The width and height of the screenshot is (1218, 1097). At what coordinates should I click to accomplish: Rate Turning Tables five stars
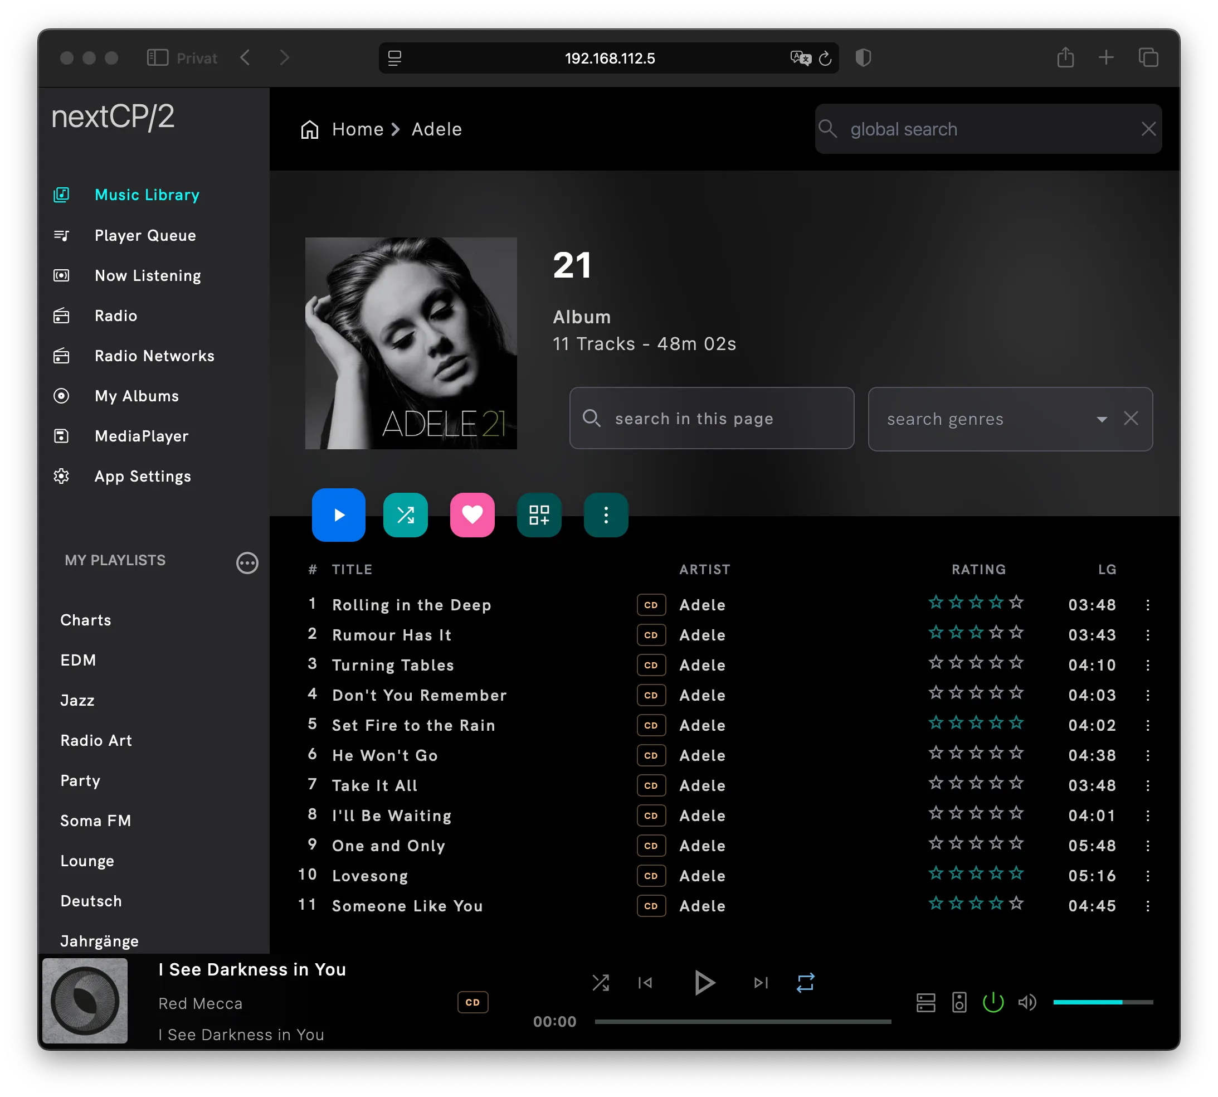[1016, 662]
